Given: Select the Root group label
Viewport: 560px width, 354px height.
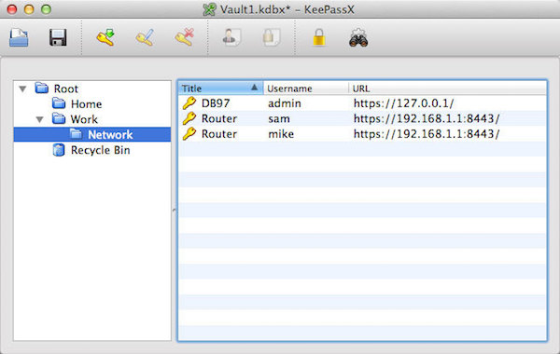Looking at the screenshot, I should tap(66, 88).
